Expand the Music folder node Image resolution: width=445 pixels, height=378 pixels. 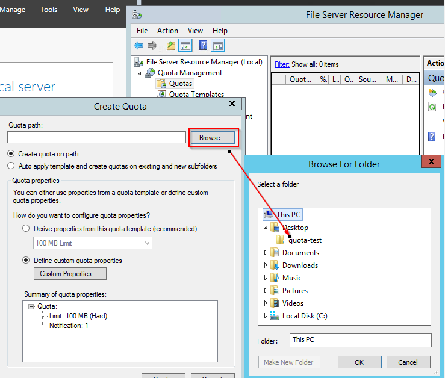pyautogui.click(x=266, y=278)
